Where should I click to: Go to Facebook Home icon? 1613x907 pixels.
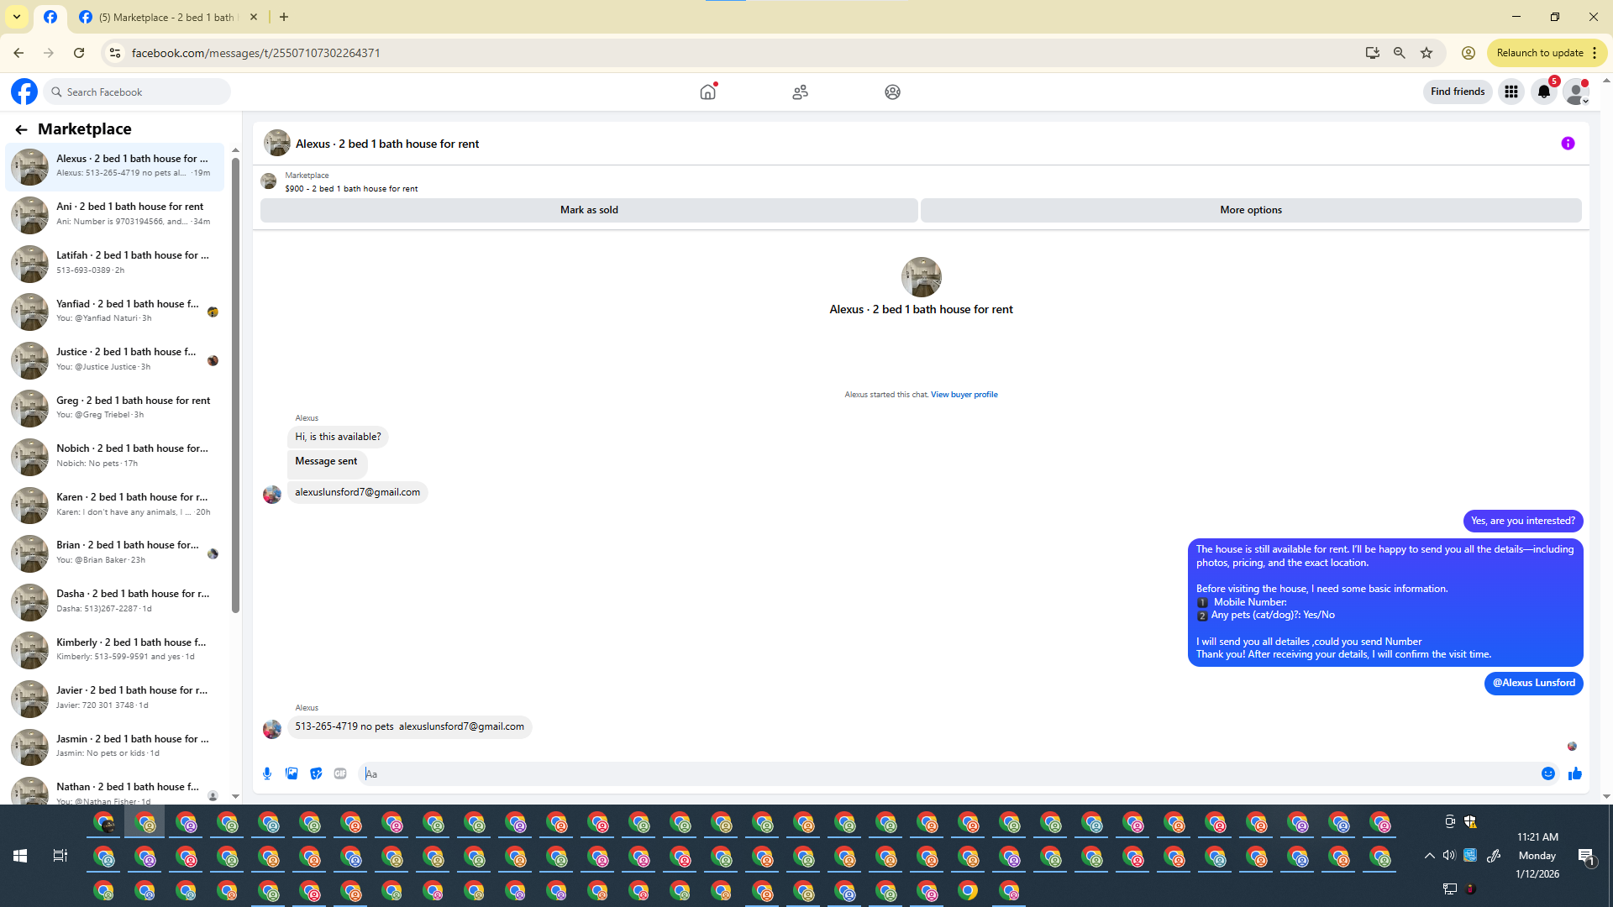pos(707,92)
